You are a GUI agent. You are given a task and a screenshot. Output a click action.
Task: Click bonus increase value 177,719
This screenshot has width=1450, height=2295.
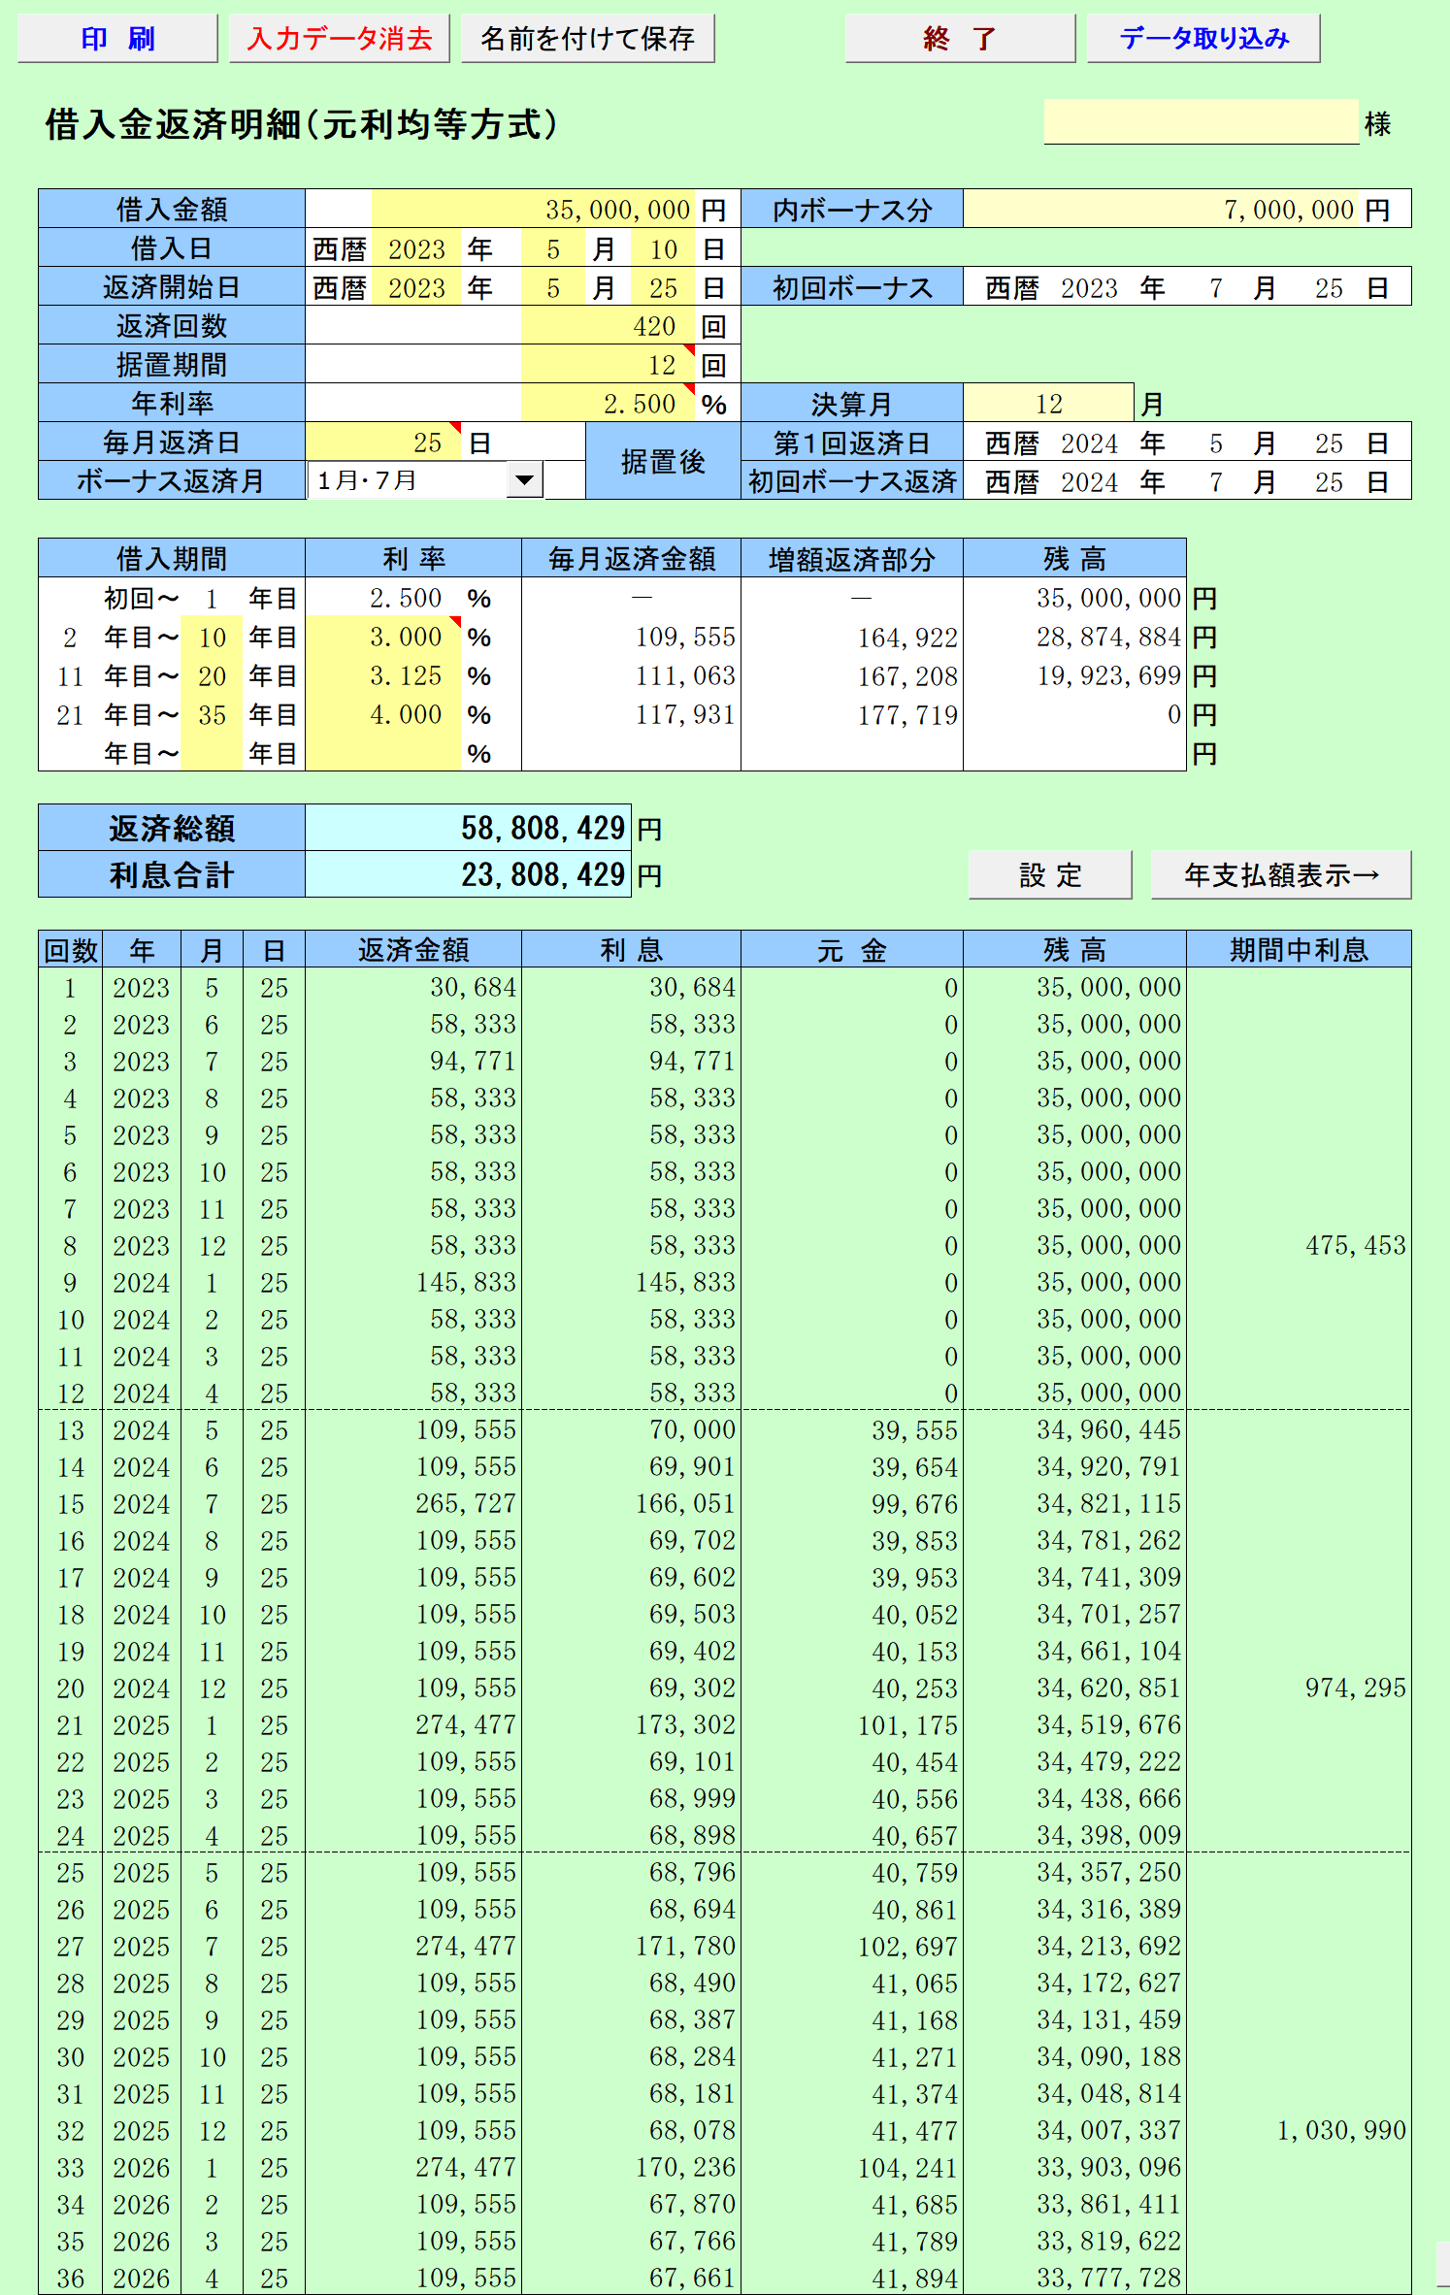click(x=907, y=715)
